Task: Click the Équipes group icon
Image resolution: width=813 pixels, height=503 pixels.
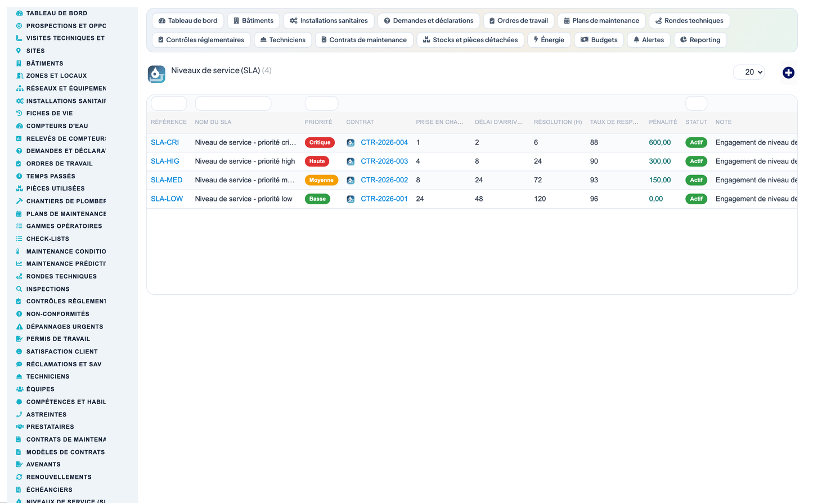Action: coord(19,389)
